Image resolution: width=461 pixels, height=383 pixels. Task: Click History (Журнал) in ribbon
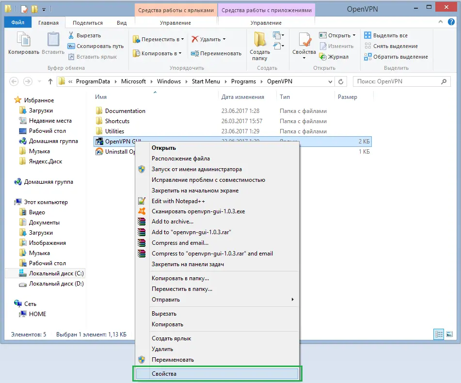[334, 57]
